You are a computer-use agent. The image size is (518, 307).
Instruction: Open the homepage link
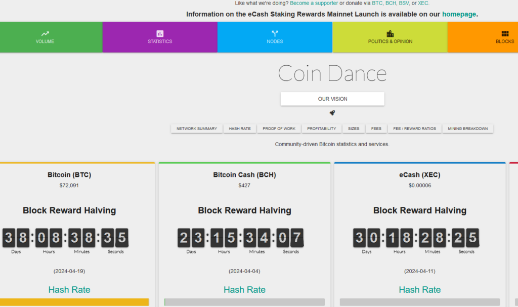(x=459, y=14)
